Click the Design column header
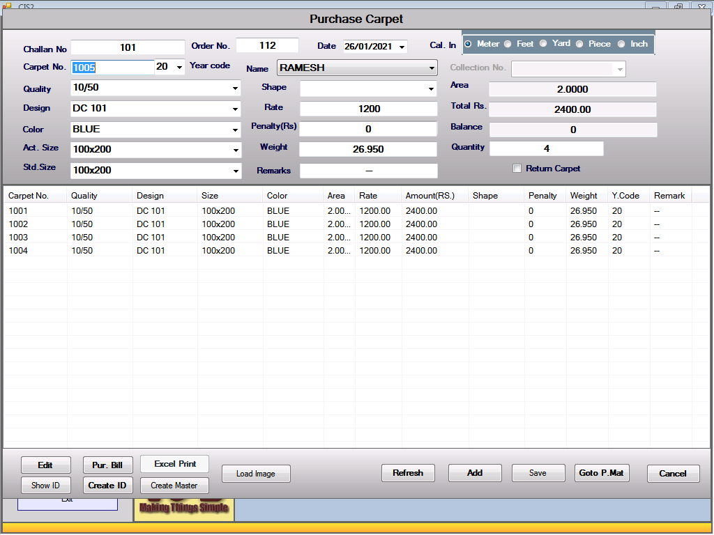714x535 pixels. tap(151, 196)
